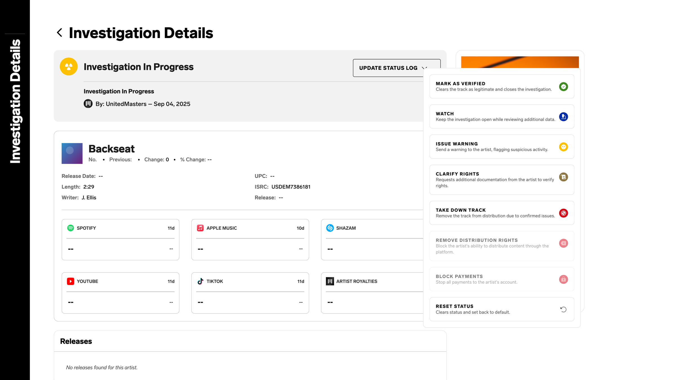
Task: Choose Remove Distribution Rights option
Action: click(502, 246)
